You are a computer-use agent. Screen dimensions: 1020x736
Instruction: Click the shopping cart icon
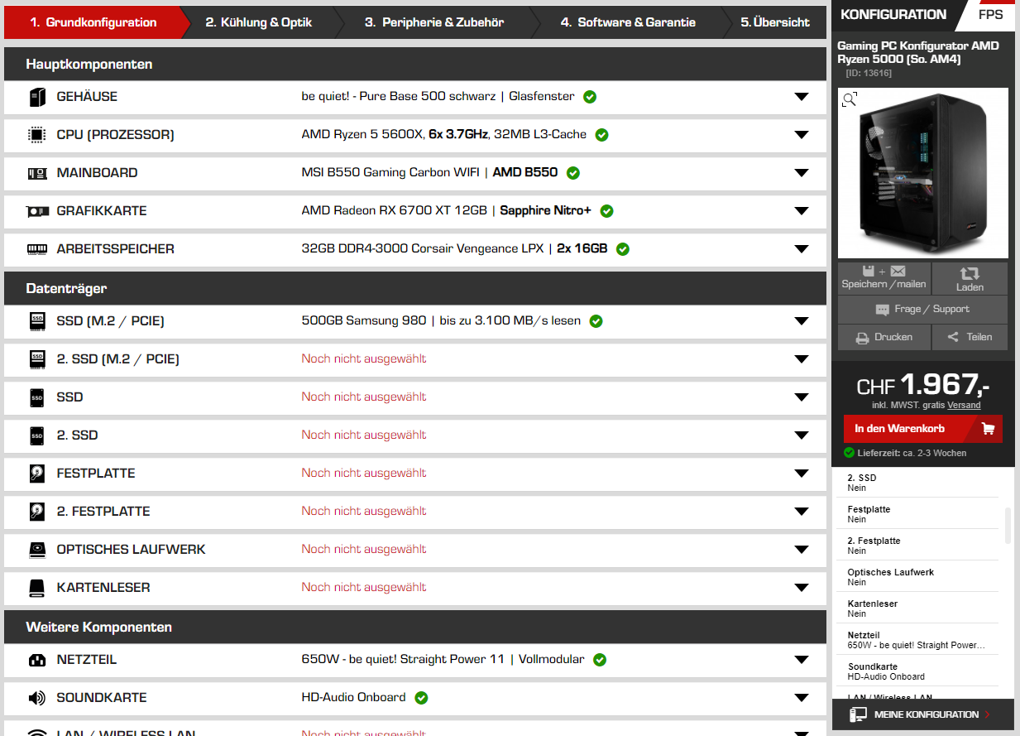pos(988,429)
